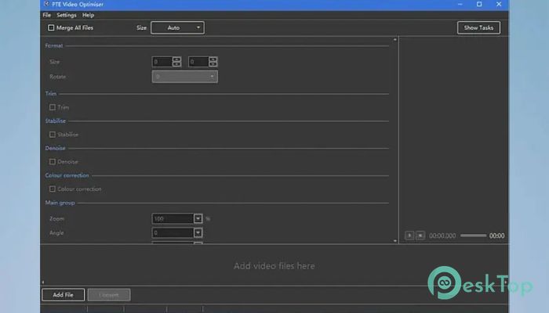The height and width of the screenshot is (313, 549).
Task: Click the Show Tasks button
Action: [478, 27]
